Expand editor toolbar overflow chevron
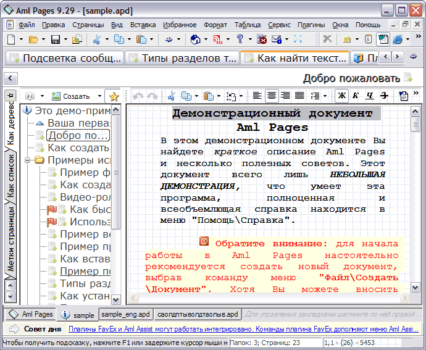This screenshot has width=426, height=350. coord(416,93)
